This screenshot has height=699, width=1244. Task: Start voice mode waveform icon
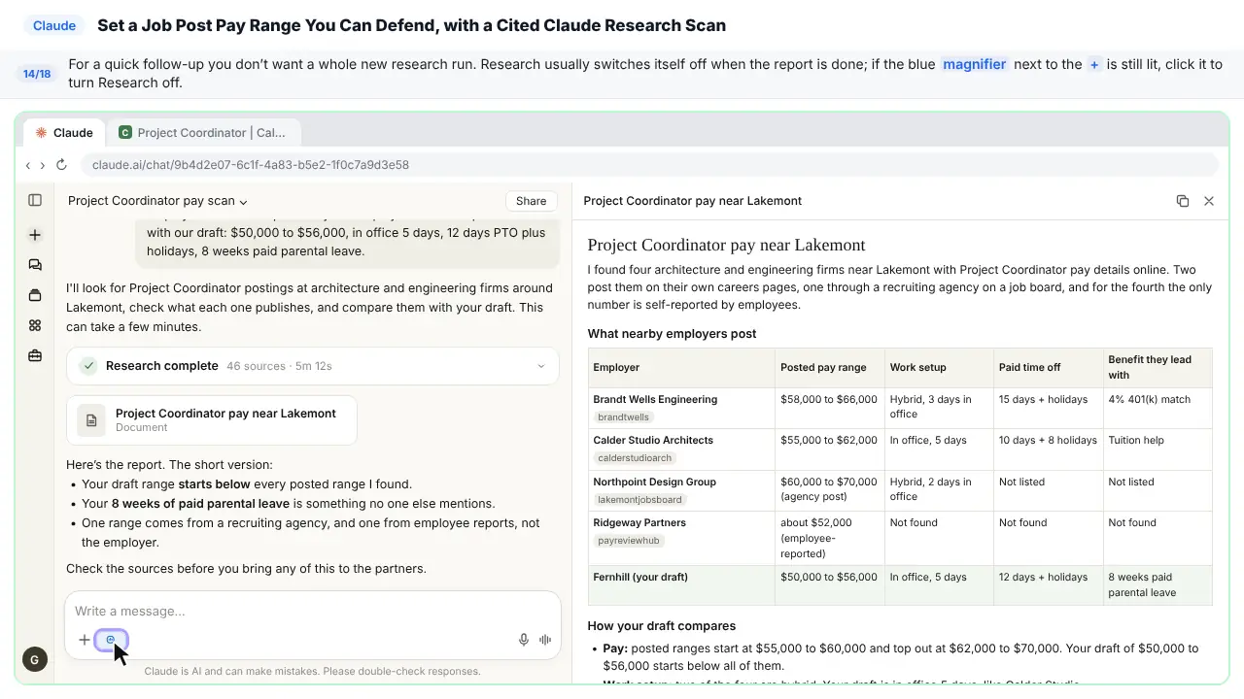point(545,640)
